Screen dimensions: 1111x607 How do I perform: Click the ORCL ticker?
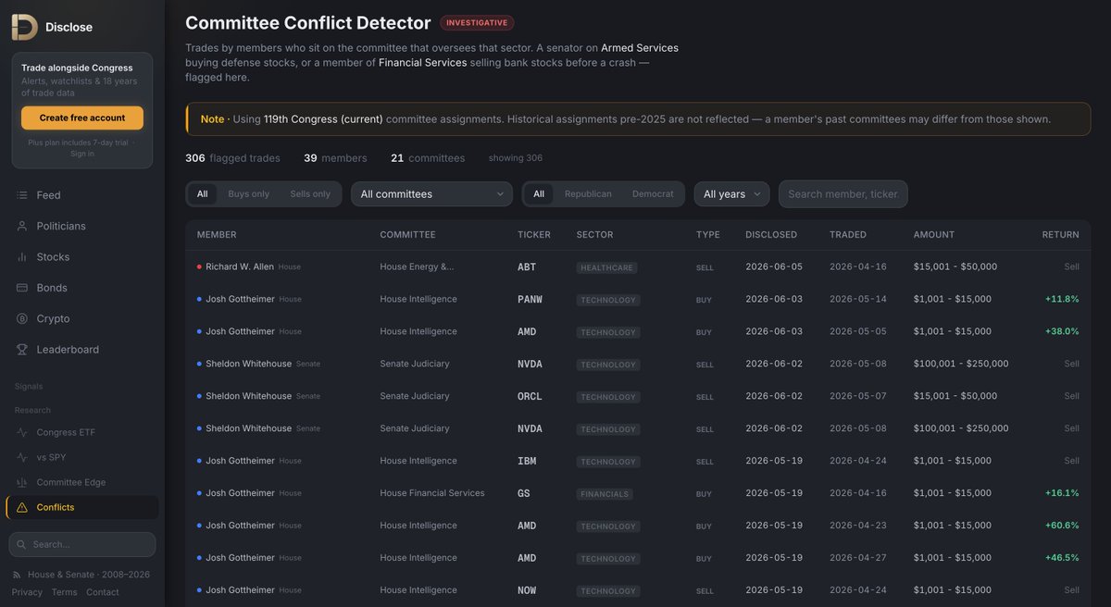[531, 396]
